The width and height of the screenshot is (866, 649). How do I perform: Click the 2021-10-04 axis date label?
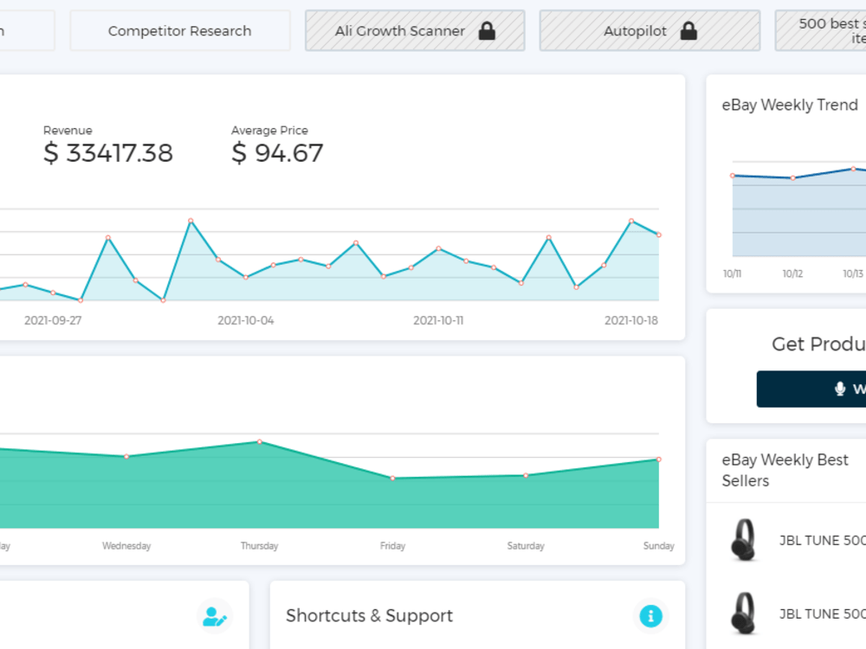[x=246, y=321]
